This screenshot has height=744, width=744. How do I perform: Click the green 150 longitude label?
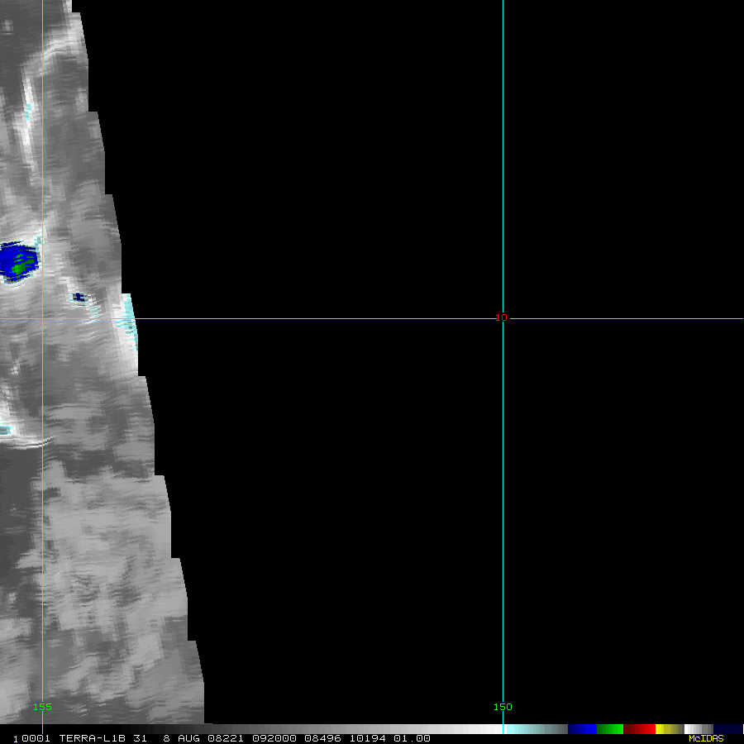coord(503,707)
